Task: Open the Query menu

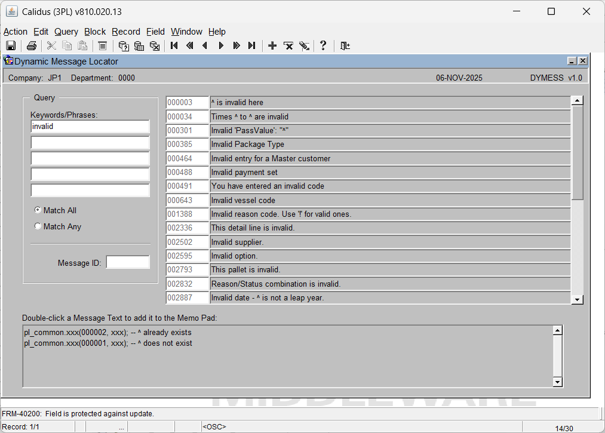Action: point(66,32)
